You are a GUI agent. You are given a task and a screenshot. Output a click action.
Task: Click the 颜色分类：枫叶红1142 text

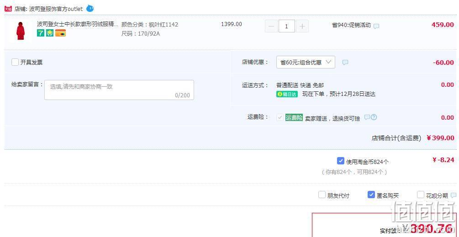pyautogui.click(x=150, y=25)
